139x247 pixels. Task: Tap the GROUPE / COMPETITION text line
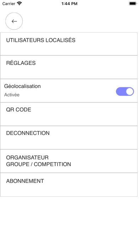[39, 164]
